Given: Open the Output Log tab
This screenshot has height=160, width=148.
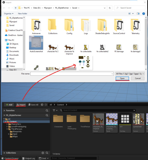Looking at the screenshot, I should pyautogui.click(x=29, y=158).
